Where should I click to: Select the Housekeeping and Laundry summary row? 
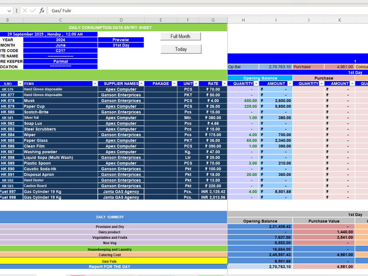point(113,249)
